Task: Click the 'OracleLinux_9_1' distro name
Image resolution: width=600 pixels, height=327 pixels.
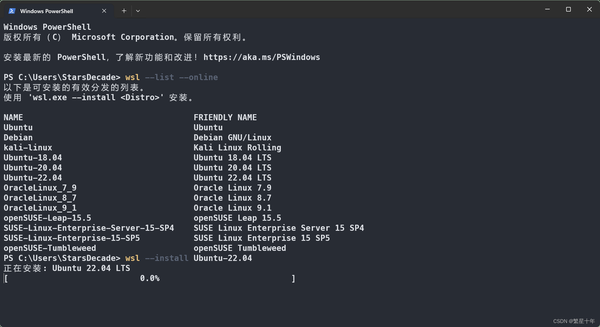Action: coord(40,208)
